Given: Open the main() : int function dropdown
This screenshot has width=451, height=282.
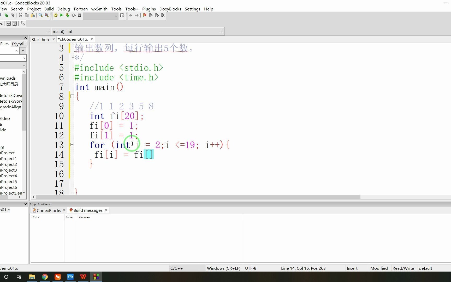Looking at the screenshot, I should (138, 32).
